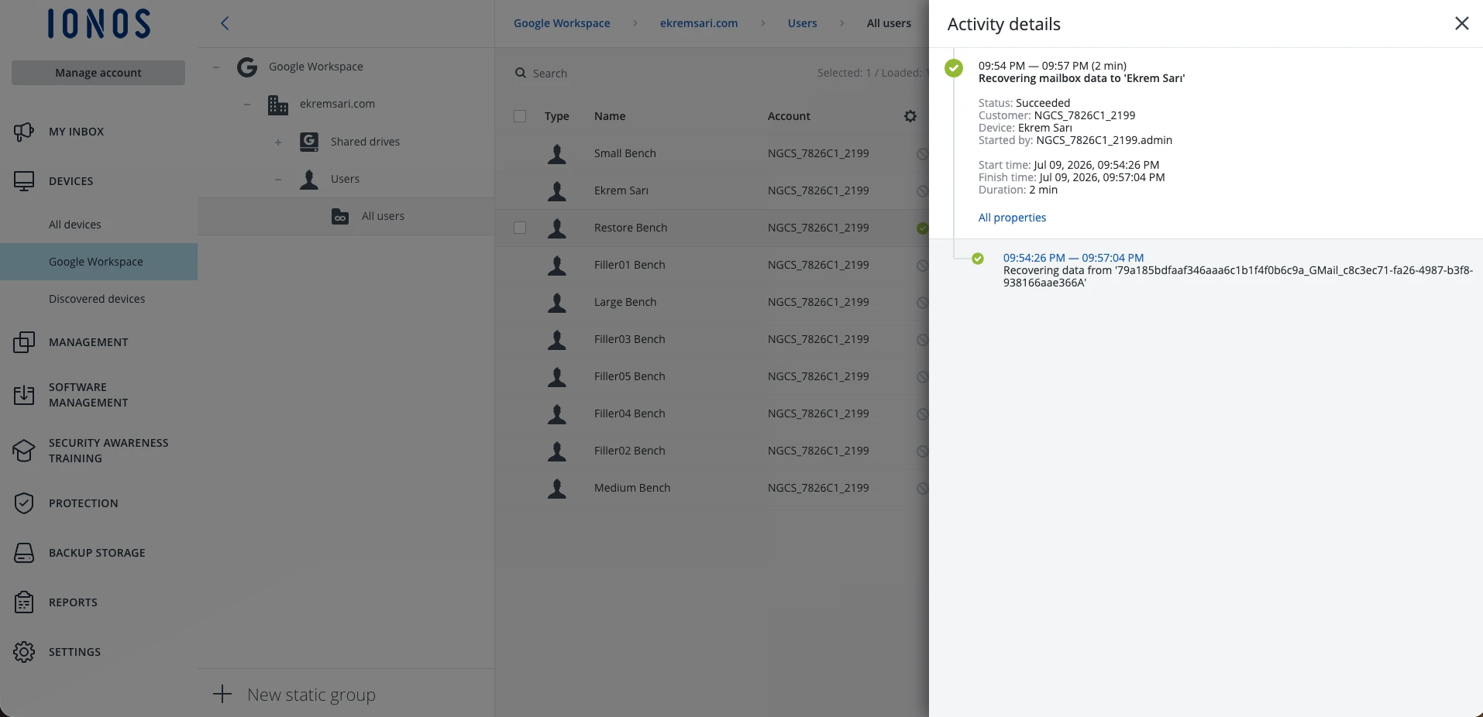Select the All users group icon
The width and height of the screenshot is (1483, 717).
click(340, 217)
